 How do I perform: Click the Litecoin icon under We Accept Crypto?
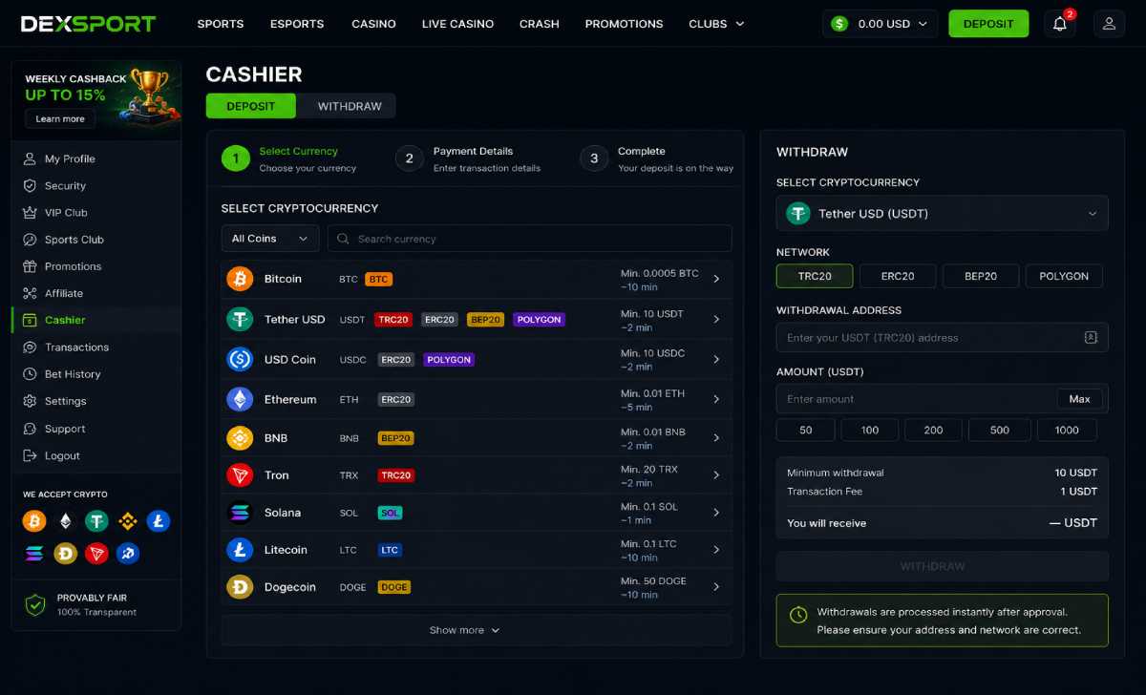tap(159, 521)
